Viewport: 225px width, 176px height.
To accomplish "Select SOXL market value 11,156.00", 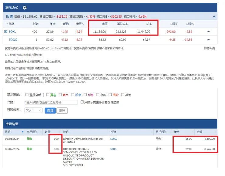I will pos(99,32).
